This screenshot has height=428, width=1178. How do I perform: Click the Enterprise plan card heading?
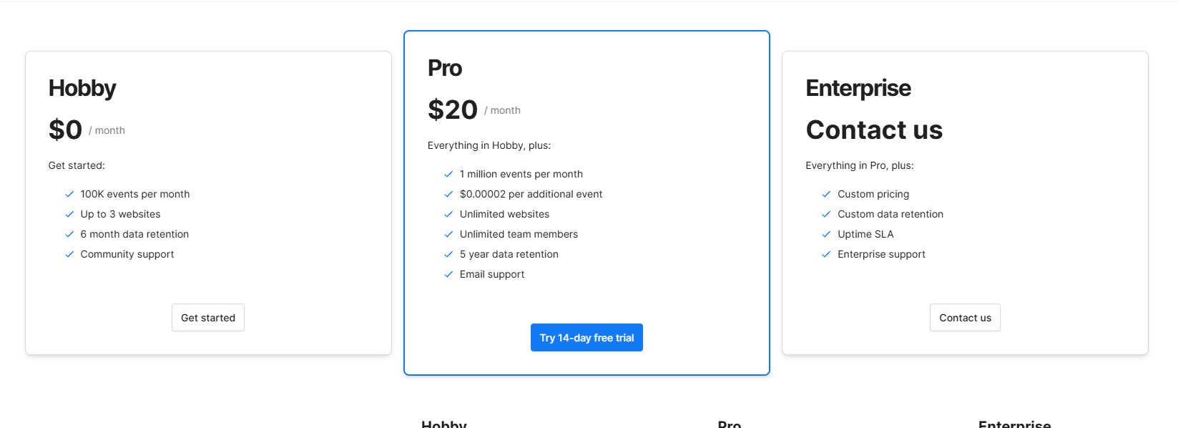858,88
